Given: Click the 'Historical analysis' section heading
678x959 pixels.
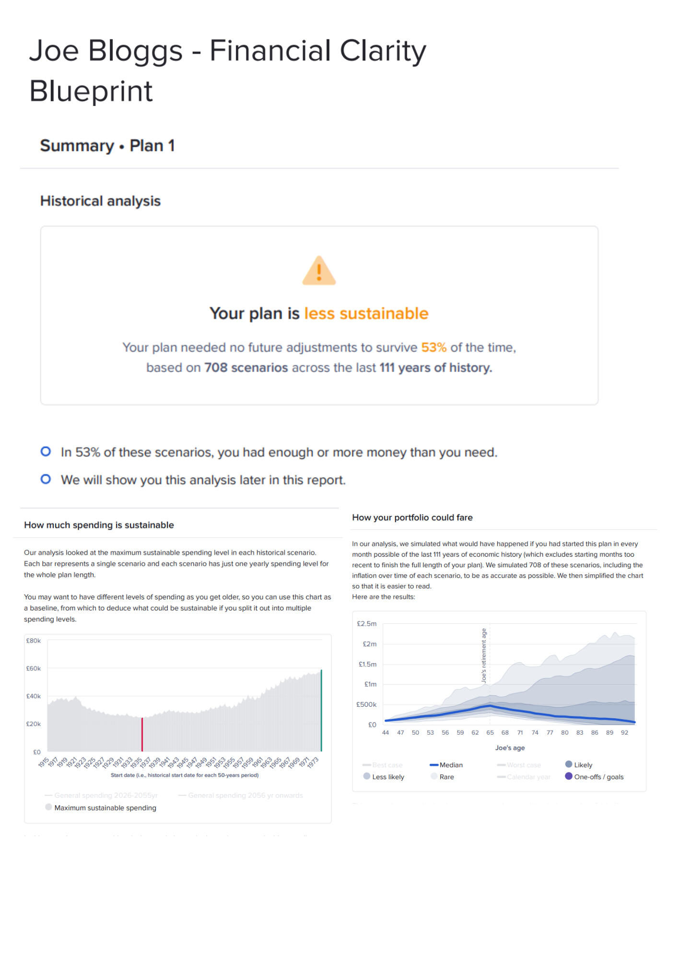Looking at the screenshot, I should coord(100,201).
